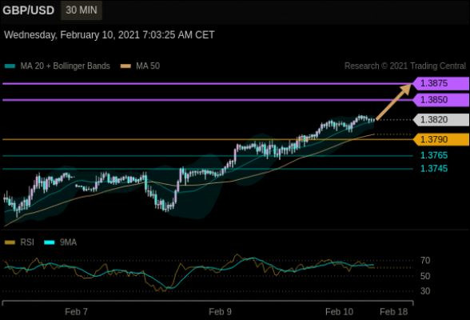Image resolution: width=470 pixels, height=320 pixels.
Task: Click the 1.3745 support level label
Action: tap(434, 169)
